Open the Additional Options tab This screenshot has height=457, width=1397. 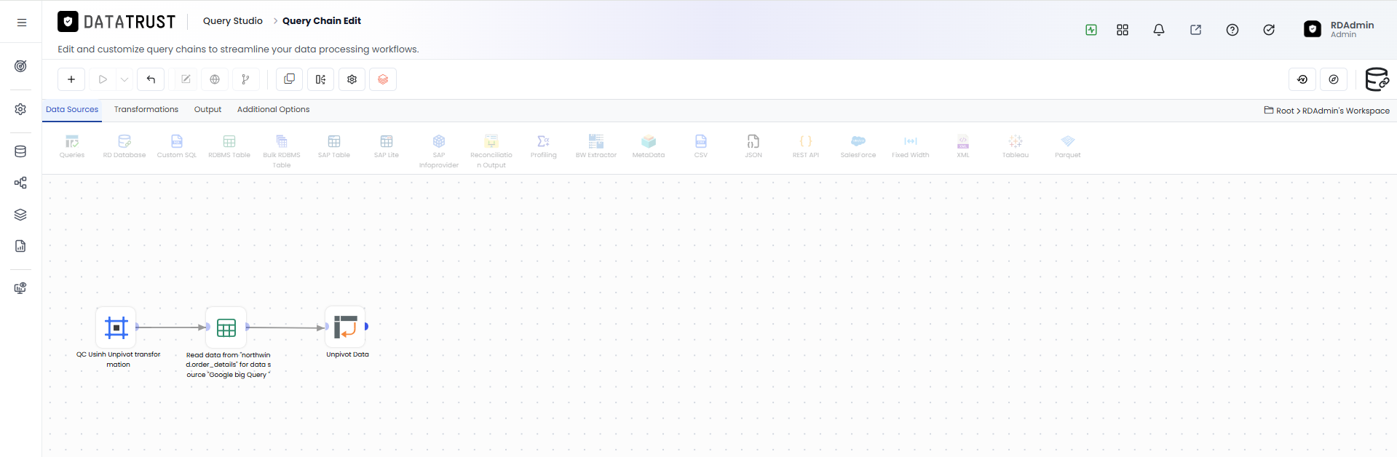click(x=274, y=110)
